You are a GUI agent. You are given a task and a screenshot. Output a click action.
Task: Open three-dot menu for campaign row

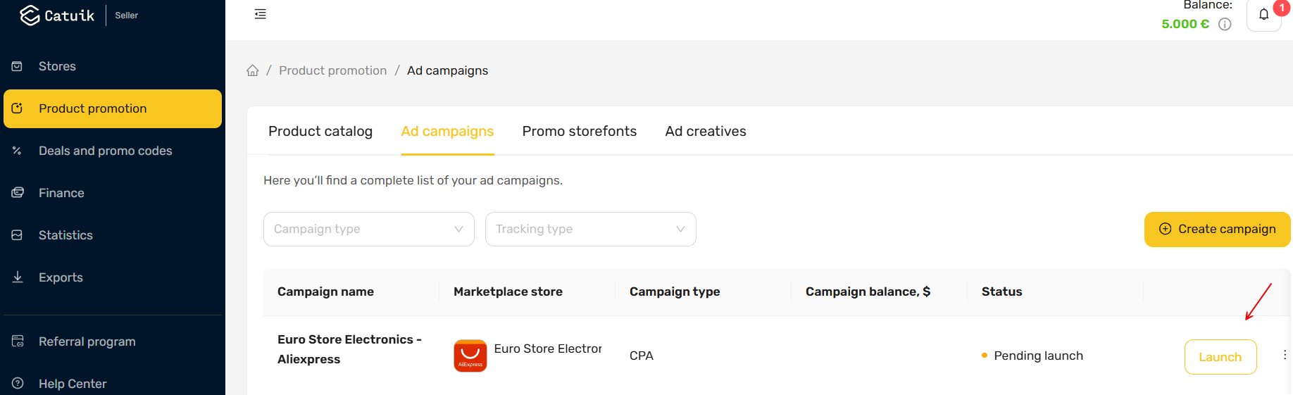click(x=1285, y=355)
